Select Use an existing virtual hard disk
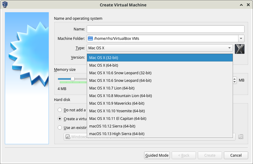Image resolution: width=253 pixels, height=164 pixels. point(60,127)
